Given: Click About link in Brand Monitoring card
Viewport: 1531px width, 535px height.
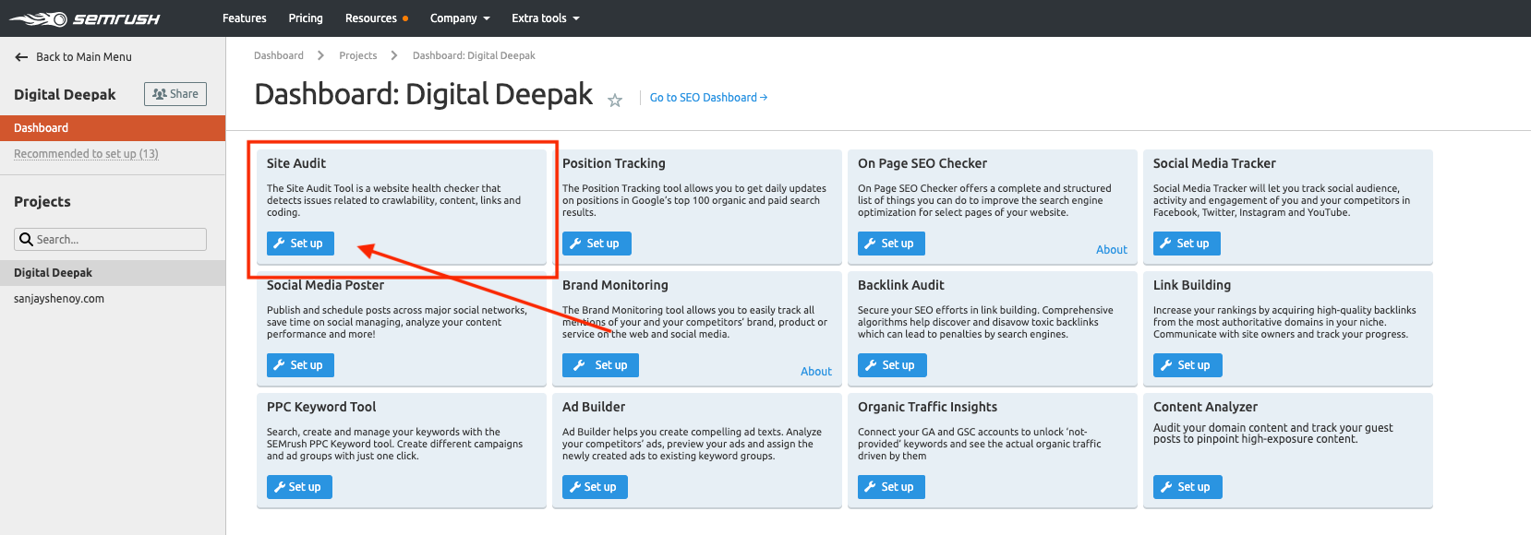Looking at the screenshot, I should (x=816, y=372).
